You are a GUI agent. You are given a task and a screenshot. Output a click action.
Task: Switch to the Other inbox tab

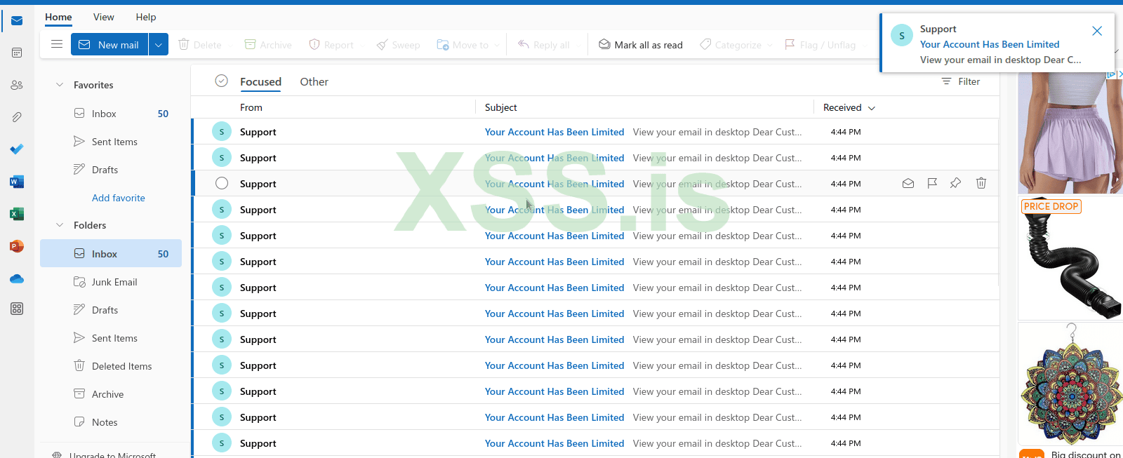tap(314, 82)
